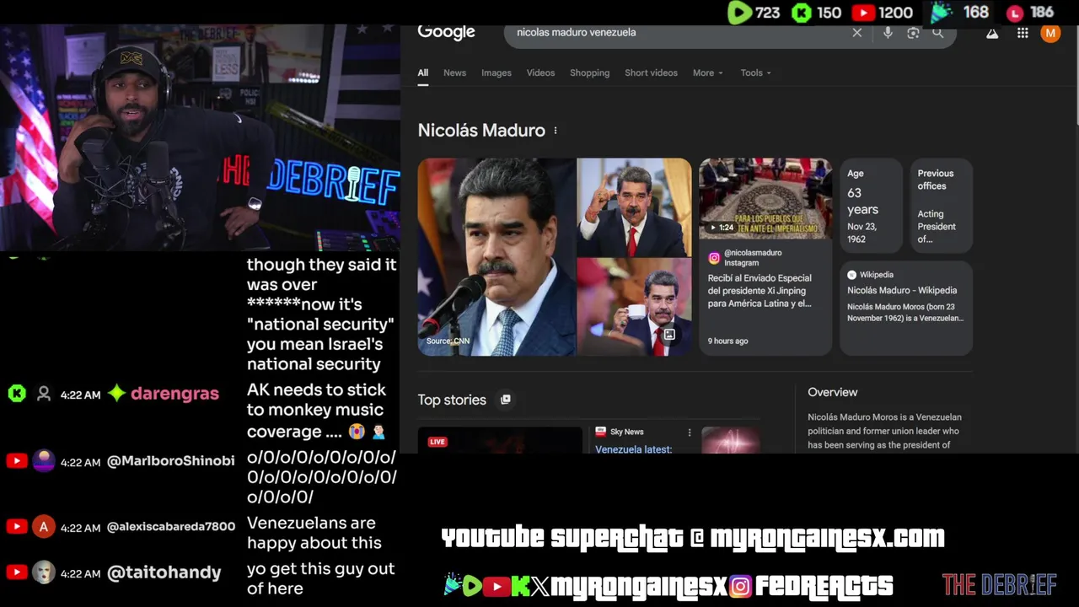Open the pink Sky News story thumbnail
The height and width of the screenshot is (607, 1079).
point(731,440)
